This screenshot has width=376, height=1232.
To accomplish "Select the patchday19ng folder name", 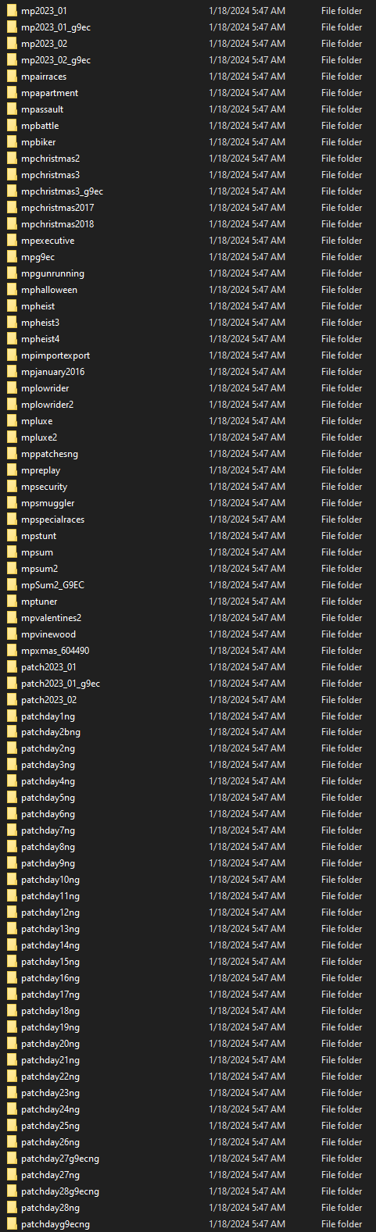I will point(50,1027).
